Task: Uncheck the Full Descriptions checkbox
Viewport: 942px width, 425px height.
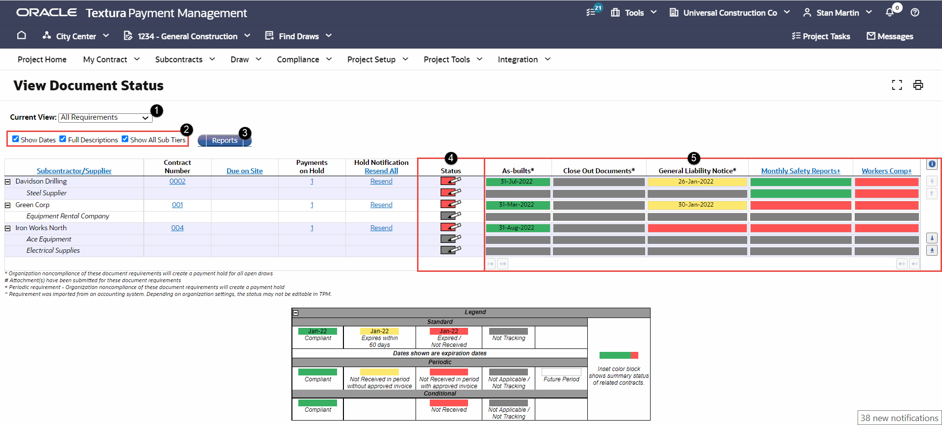Action: (x=63, y=139)
